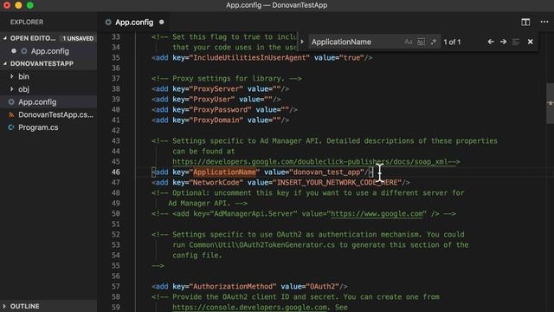Viewport: 554px width, 312px height.
Task: Click the gear icon beside App.config tree item
Action: point(11,102)
